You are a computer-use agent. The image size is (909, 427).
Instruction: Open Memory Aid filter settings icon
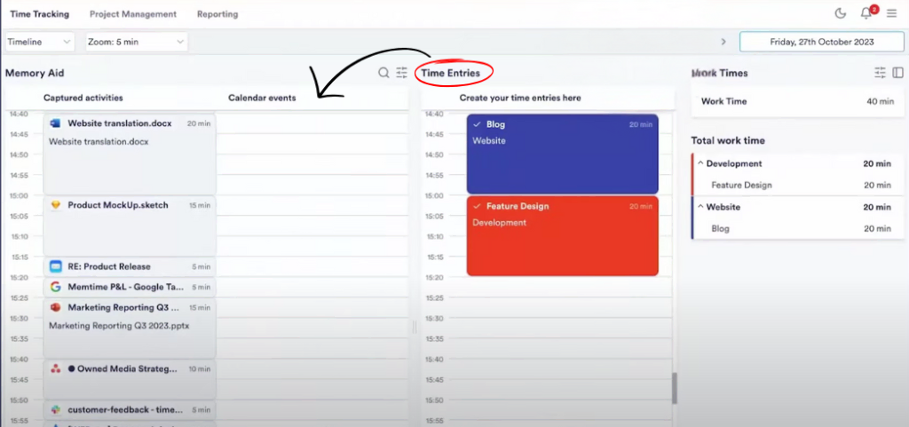point(402,73)
